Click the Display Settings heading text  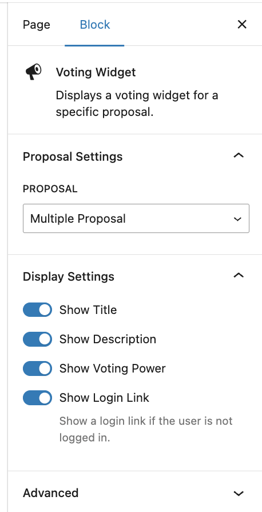click(x=68, y=277)
